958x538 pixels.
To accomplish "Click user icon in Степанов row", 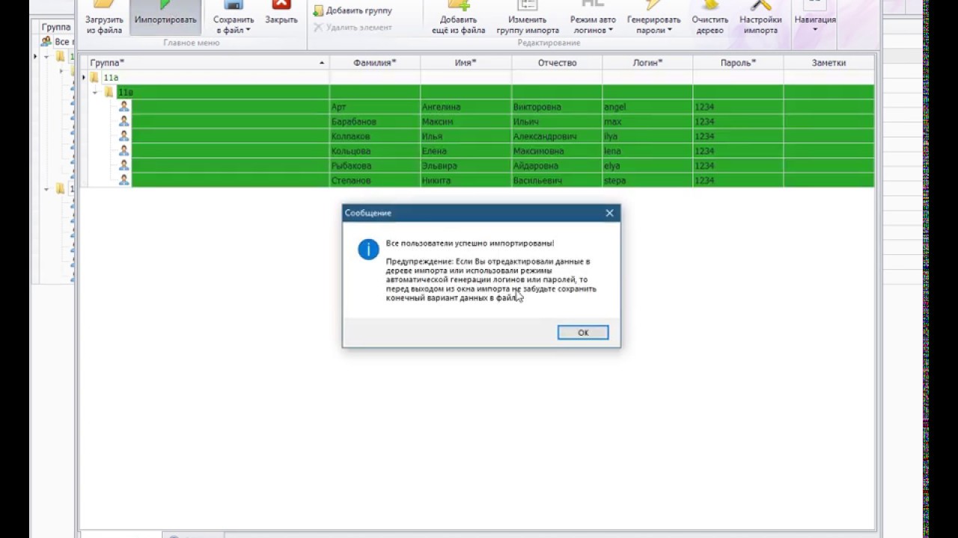I will click(123, 180).
